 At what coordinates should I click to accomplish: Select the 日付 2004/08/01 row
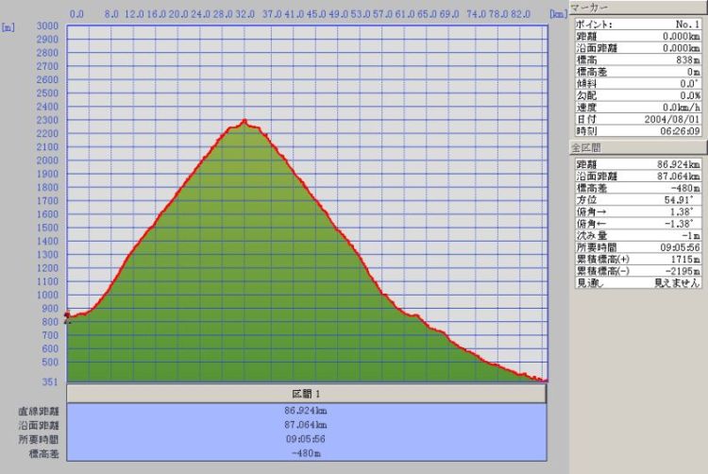[638, 119]
